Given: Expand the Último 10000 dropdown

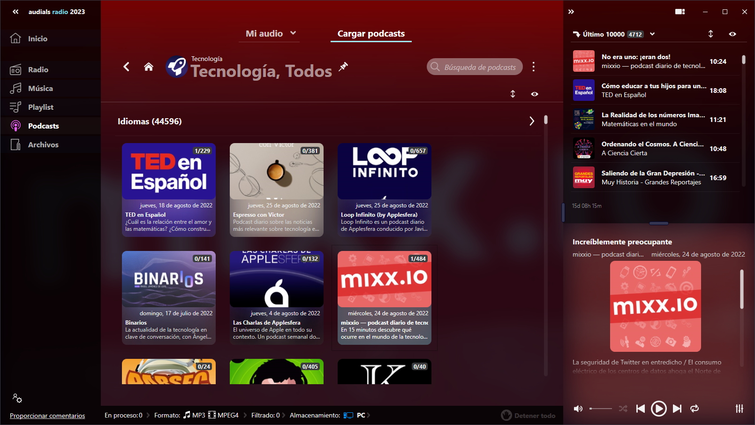Looking at the screenshot, I should pos(652,34).
